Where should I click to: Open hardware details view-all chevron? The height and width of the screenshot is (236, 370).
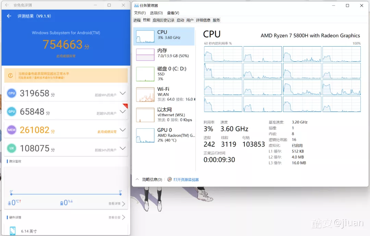(124, 218)
